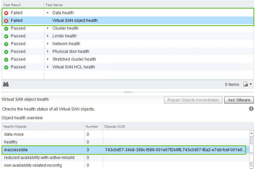Click the binoculars find icon
This screenshot has width=255, height=169.
(x=6, y=84)
